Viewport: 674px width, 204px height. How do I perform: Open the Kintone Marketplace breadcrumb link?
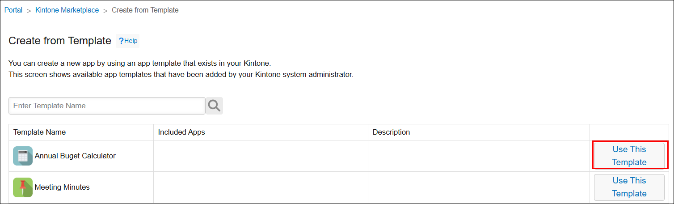click(67, 10)
